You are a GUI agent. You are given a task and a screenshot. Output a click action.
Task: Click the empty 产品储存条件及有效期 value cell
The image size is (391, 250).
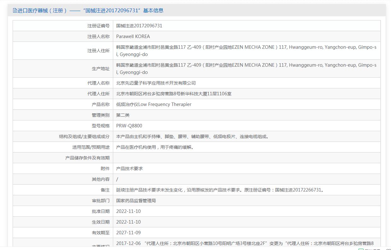pos(246,158)
